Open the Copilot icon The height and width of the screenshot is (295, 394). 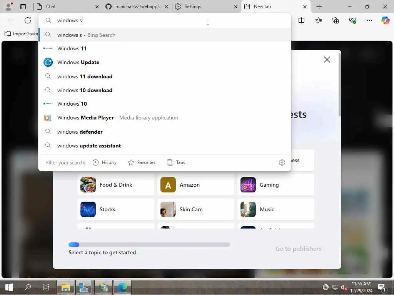click(385, 20)
